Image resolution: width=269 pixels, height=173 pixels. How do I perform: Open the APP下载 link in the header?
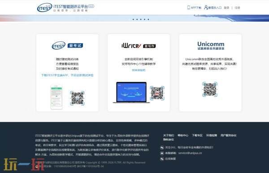pyautogui.click(x=196, y=8)
